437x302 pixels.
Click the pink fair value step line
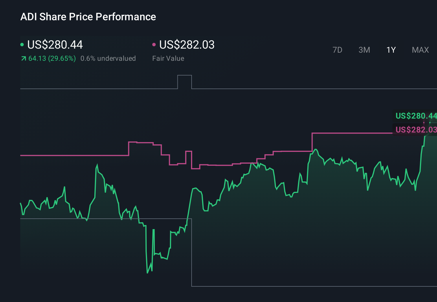[x=347, y=132]
